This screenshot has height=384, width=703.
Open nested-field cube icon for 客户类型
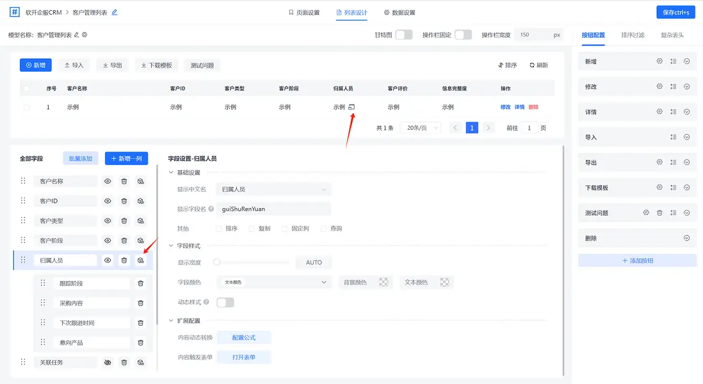141,221
